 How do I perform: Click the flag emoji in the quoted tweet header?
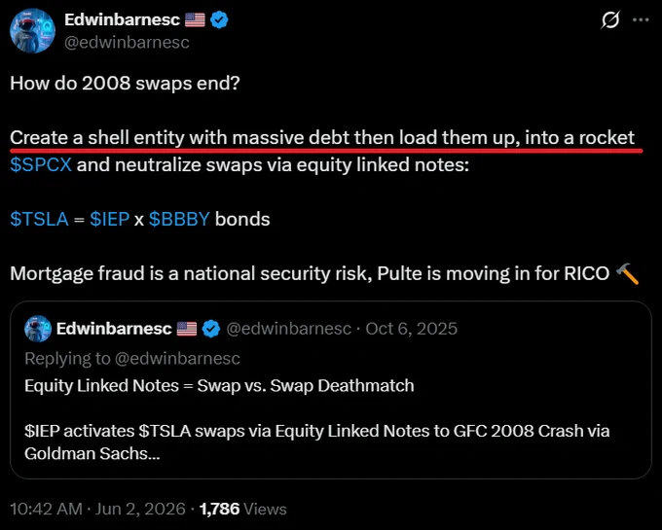[187, 329]
